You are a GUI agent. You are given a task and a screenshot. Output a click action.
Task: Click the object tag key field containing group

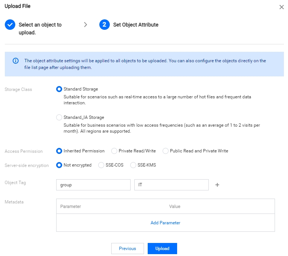93,185
